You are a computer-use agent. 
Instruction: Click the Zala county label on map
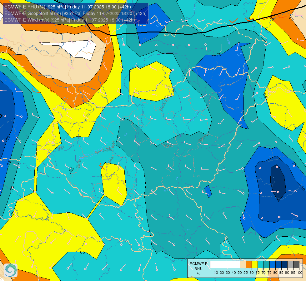pyautogui.click(x=79, y=164)
